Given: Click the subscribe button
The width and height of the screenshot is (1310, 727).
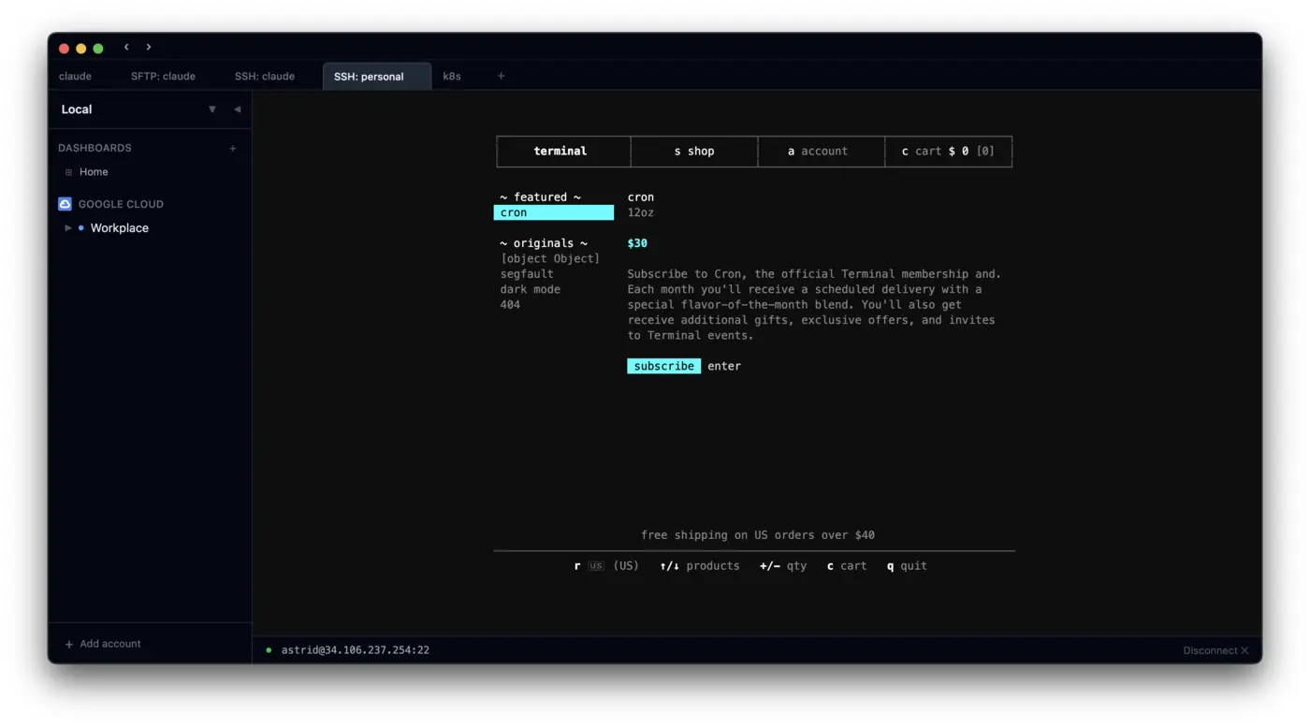Looking at the screenshot, I should (664, 366).
